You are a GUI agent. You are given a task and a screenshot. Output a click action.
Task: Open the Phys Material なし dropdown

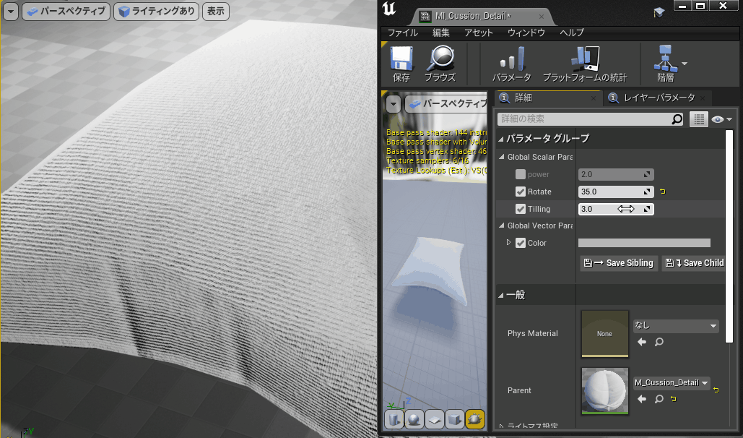tap(676, 326)
